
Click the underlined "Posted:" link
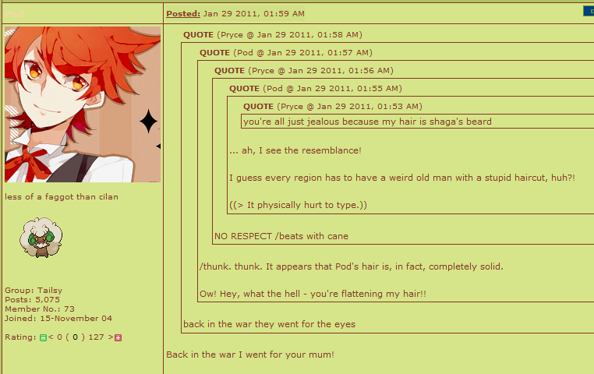(x=183, y=13)
